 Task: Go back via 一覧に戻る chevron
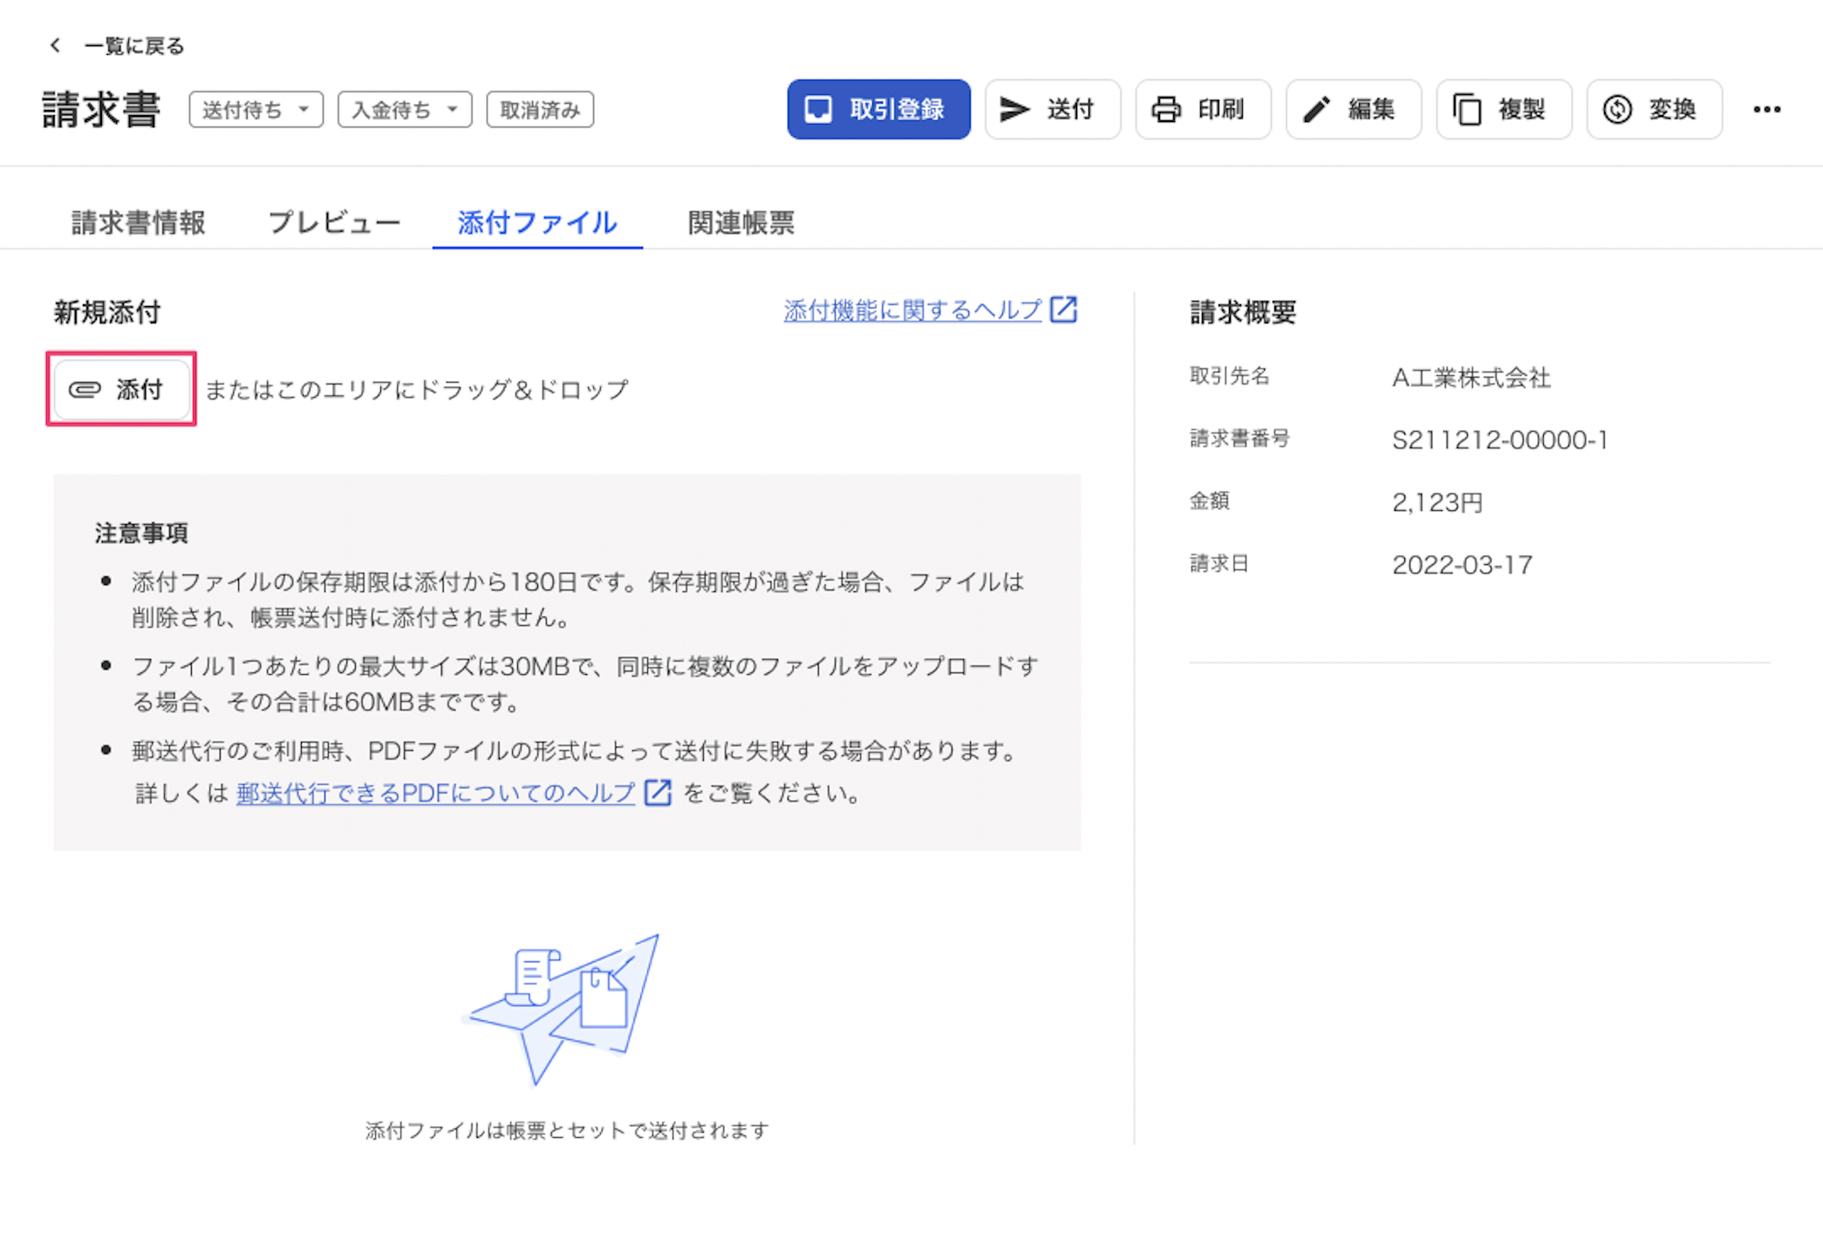pos(55,45)
